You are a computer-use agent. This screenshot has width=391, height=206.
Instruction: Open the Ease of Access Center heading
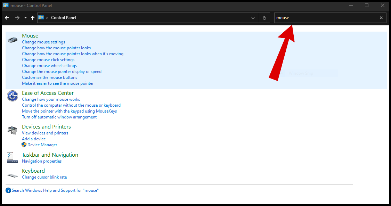48,93
